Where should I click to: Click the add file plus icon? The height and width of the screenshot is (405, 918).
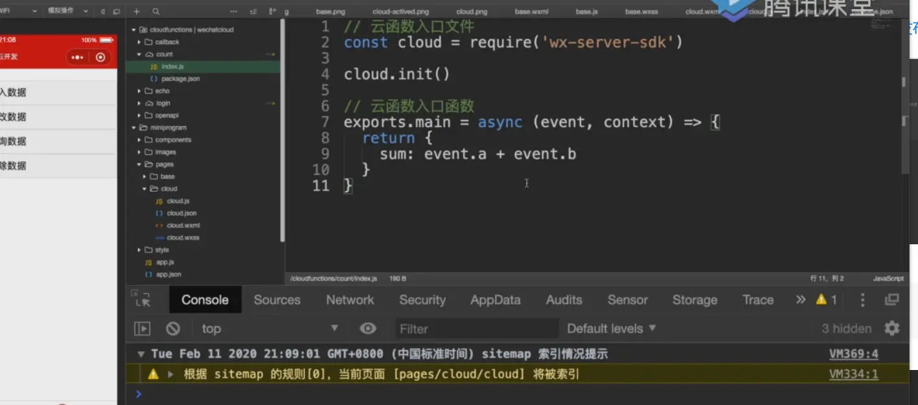(x=136, y=12)
